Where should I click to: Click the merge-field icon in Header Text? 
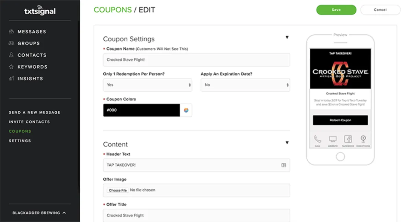(x=284, y=165)
